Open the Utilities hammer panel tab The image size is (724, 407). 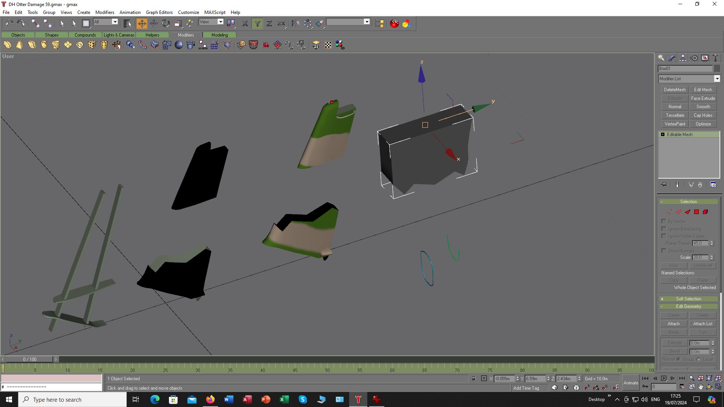pyautogui.click(x=715, y=58)
